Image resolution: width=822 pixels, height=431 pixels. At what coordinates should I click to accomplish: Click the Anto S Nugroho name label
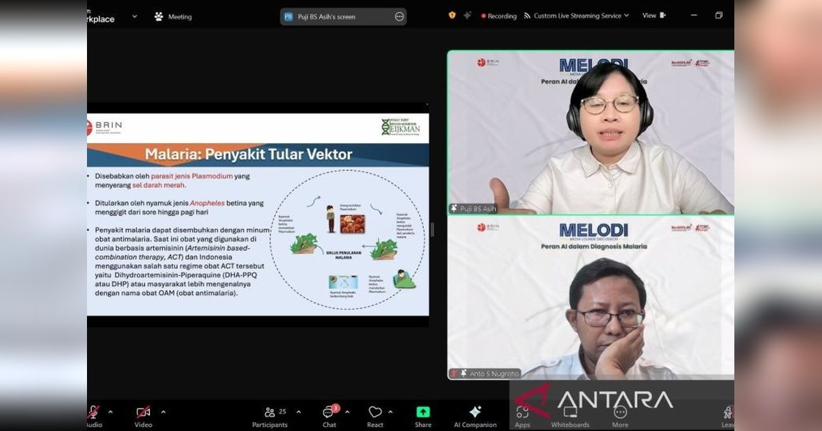(495, 374)
